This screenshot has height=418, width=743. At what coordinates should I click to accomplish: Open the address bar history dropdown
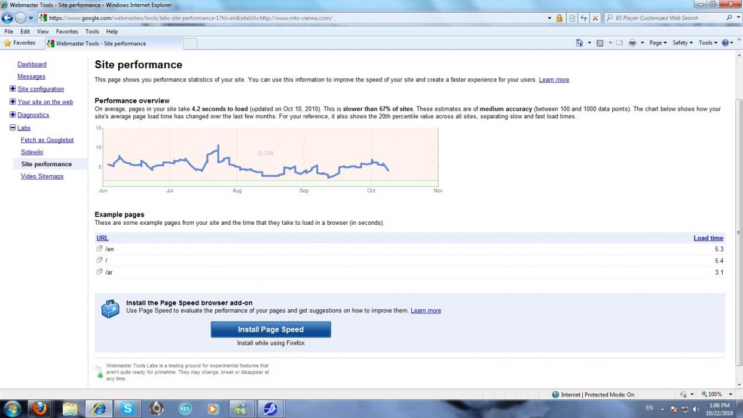(549, 18)
